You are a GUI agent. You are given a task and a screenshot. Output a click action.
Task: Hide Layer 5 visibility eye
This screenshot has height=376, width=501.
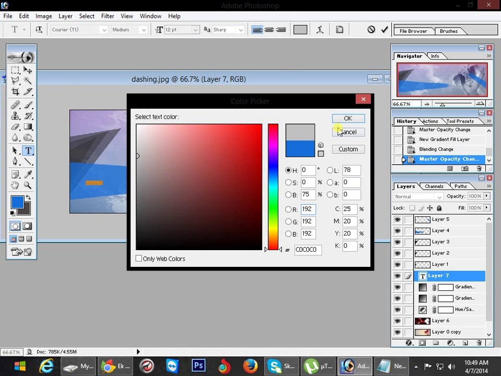coord(397,219)
